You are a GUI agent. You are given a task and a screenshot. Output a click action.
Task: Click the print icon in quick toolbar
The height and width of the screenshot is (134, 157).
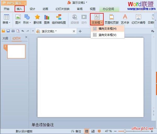tap(13, 31)
